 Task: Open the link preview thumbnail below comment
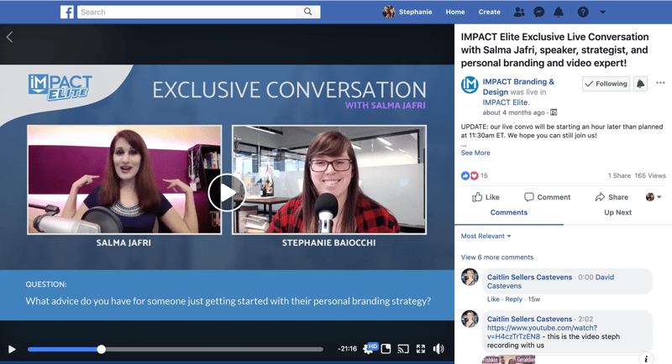[508, 360]
